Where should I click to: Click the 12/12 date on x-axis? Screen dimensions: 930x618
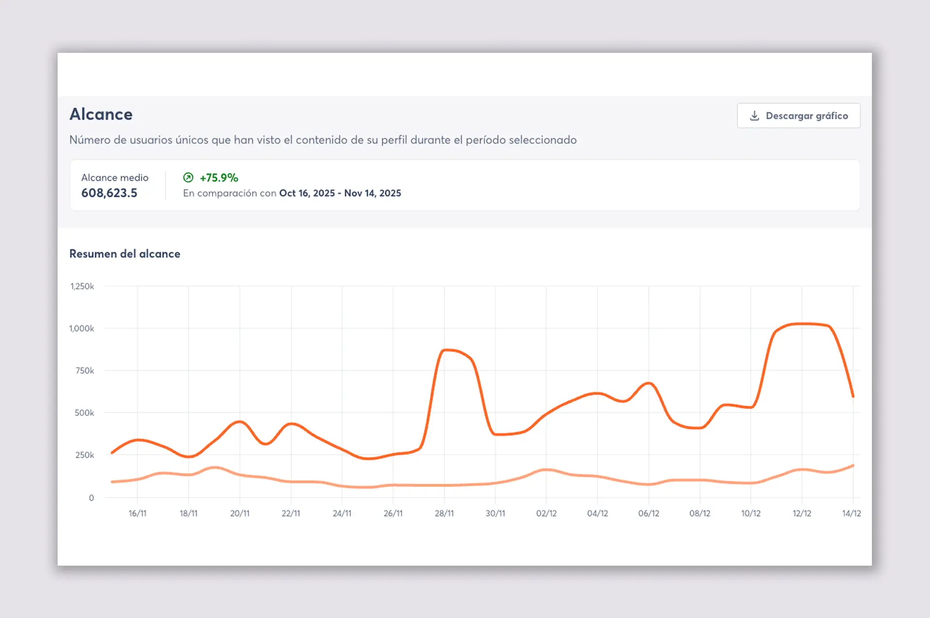tap(802, 513)
